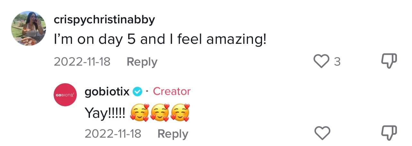Like crispychristinabby's comment with the heart icon
The image size is (412, 146).
coord(321,61)
